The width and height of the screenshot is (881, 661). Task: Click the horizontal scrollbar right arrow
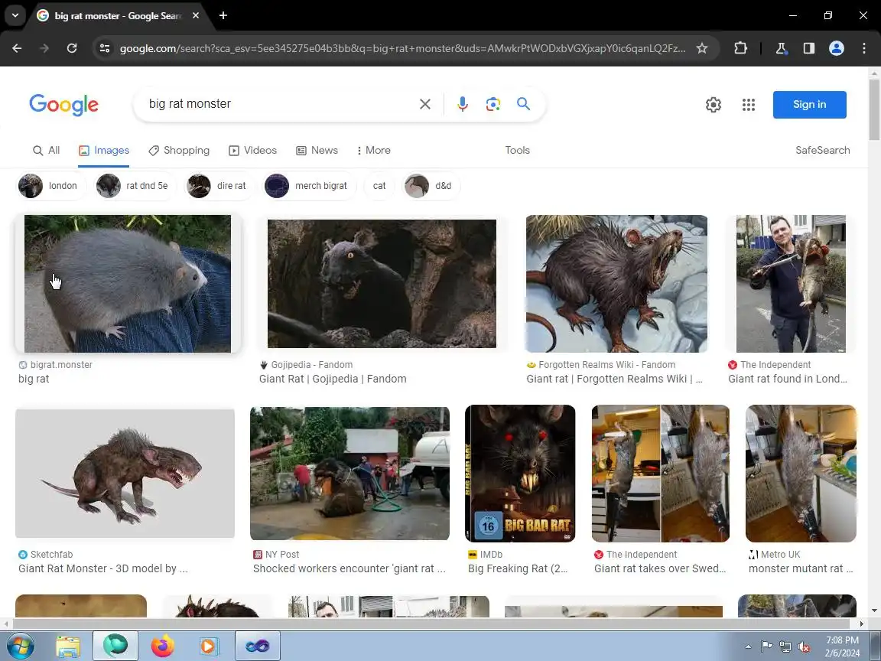coord(861,624)
